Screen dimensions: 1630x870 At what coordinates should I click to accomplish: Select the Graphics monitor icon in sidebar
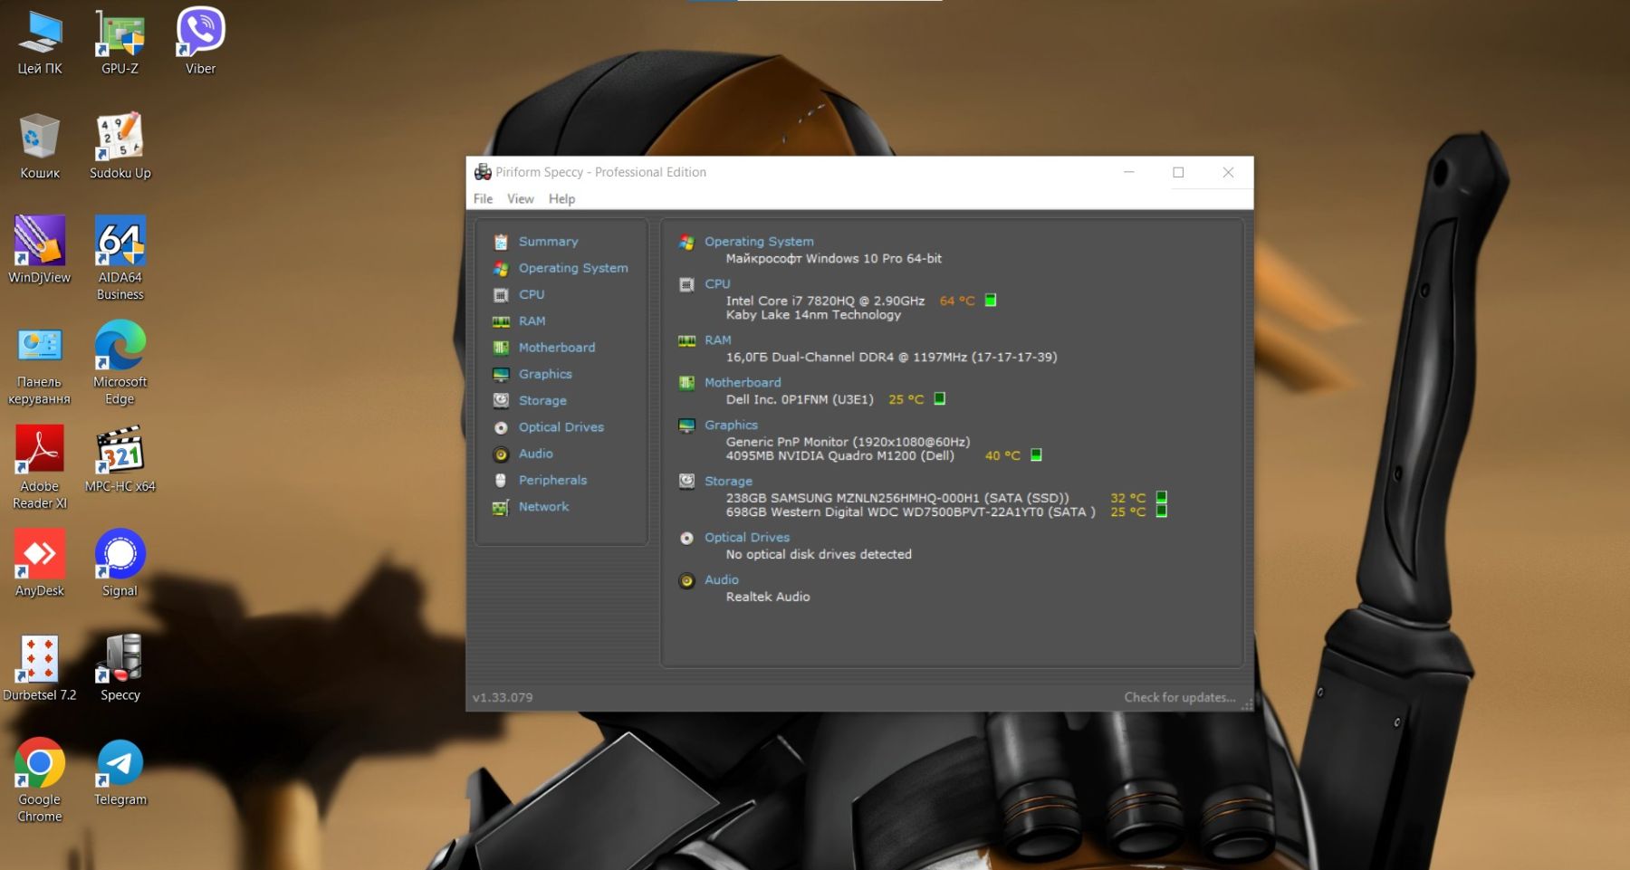[501, 374]
